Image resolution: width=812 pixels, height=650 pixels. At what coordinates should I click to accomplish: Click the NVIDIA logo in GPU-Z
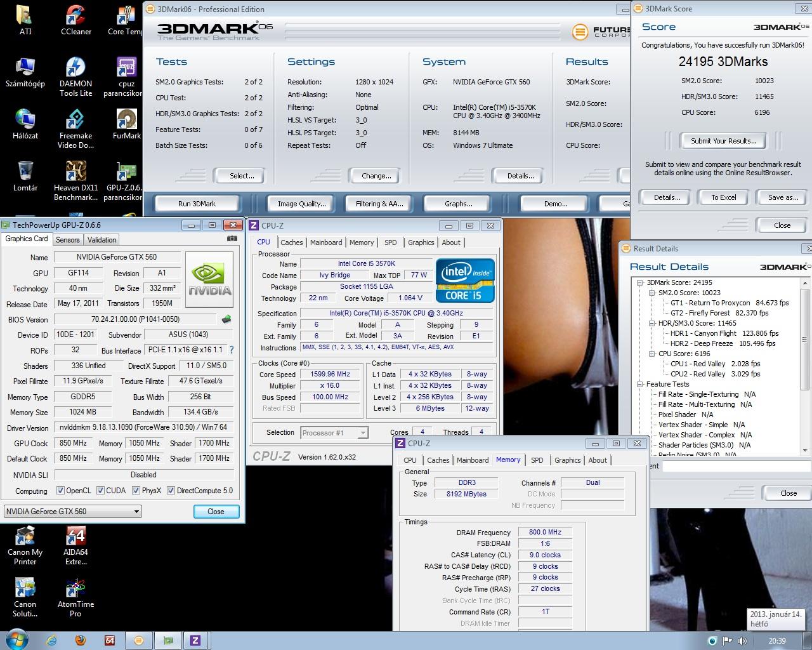click(x=210, y=281)
